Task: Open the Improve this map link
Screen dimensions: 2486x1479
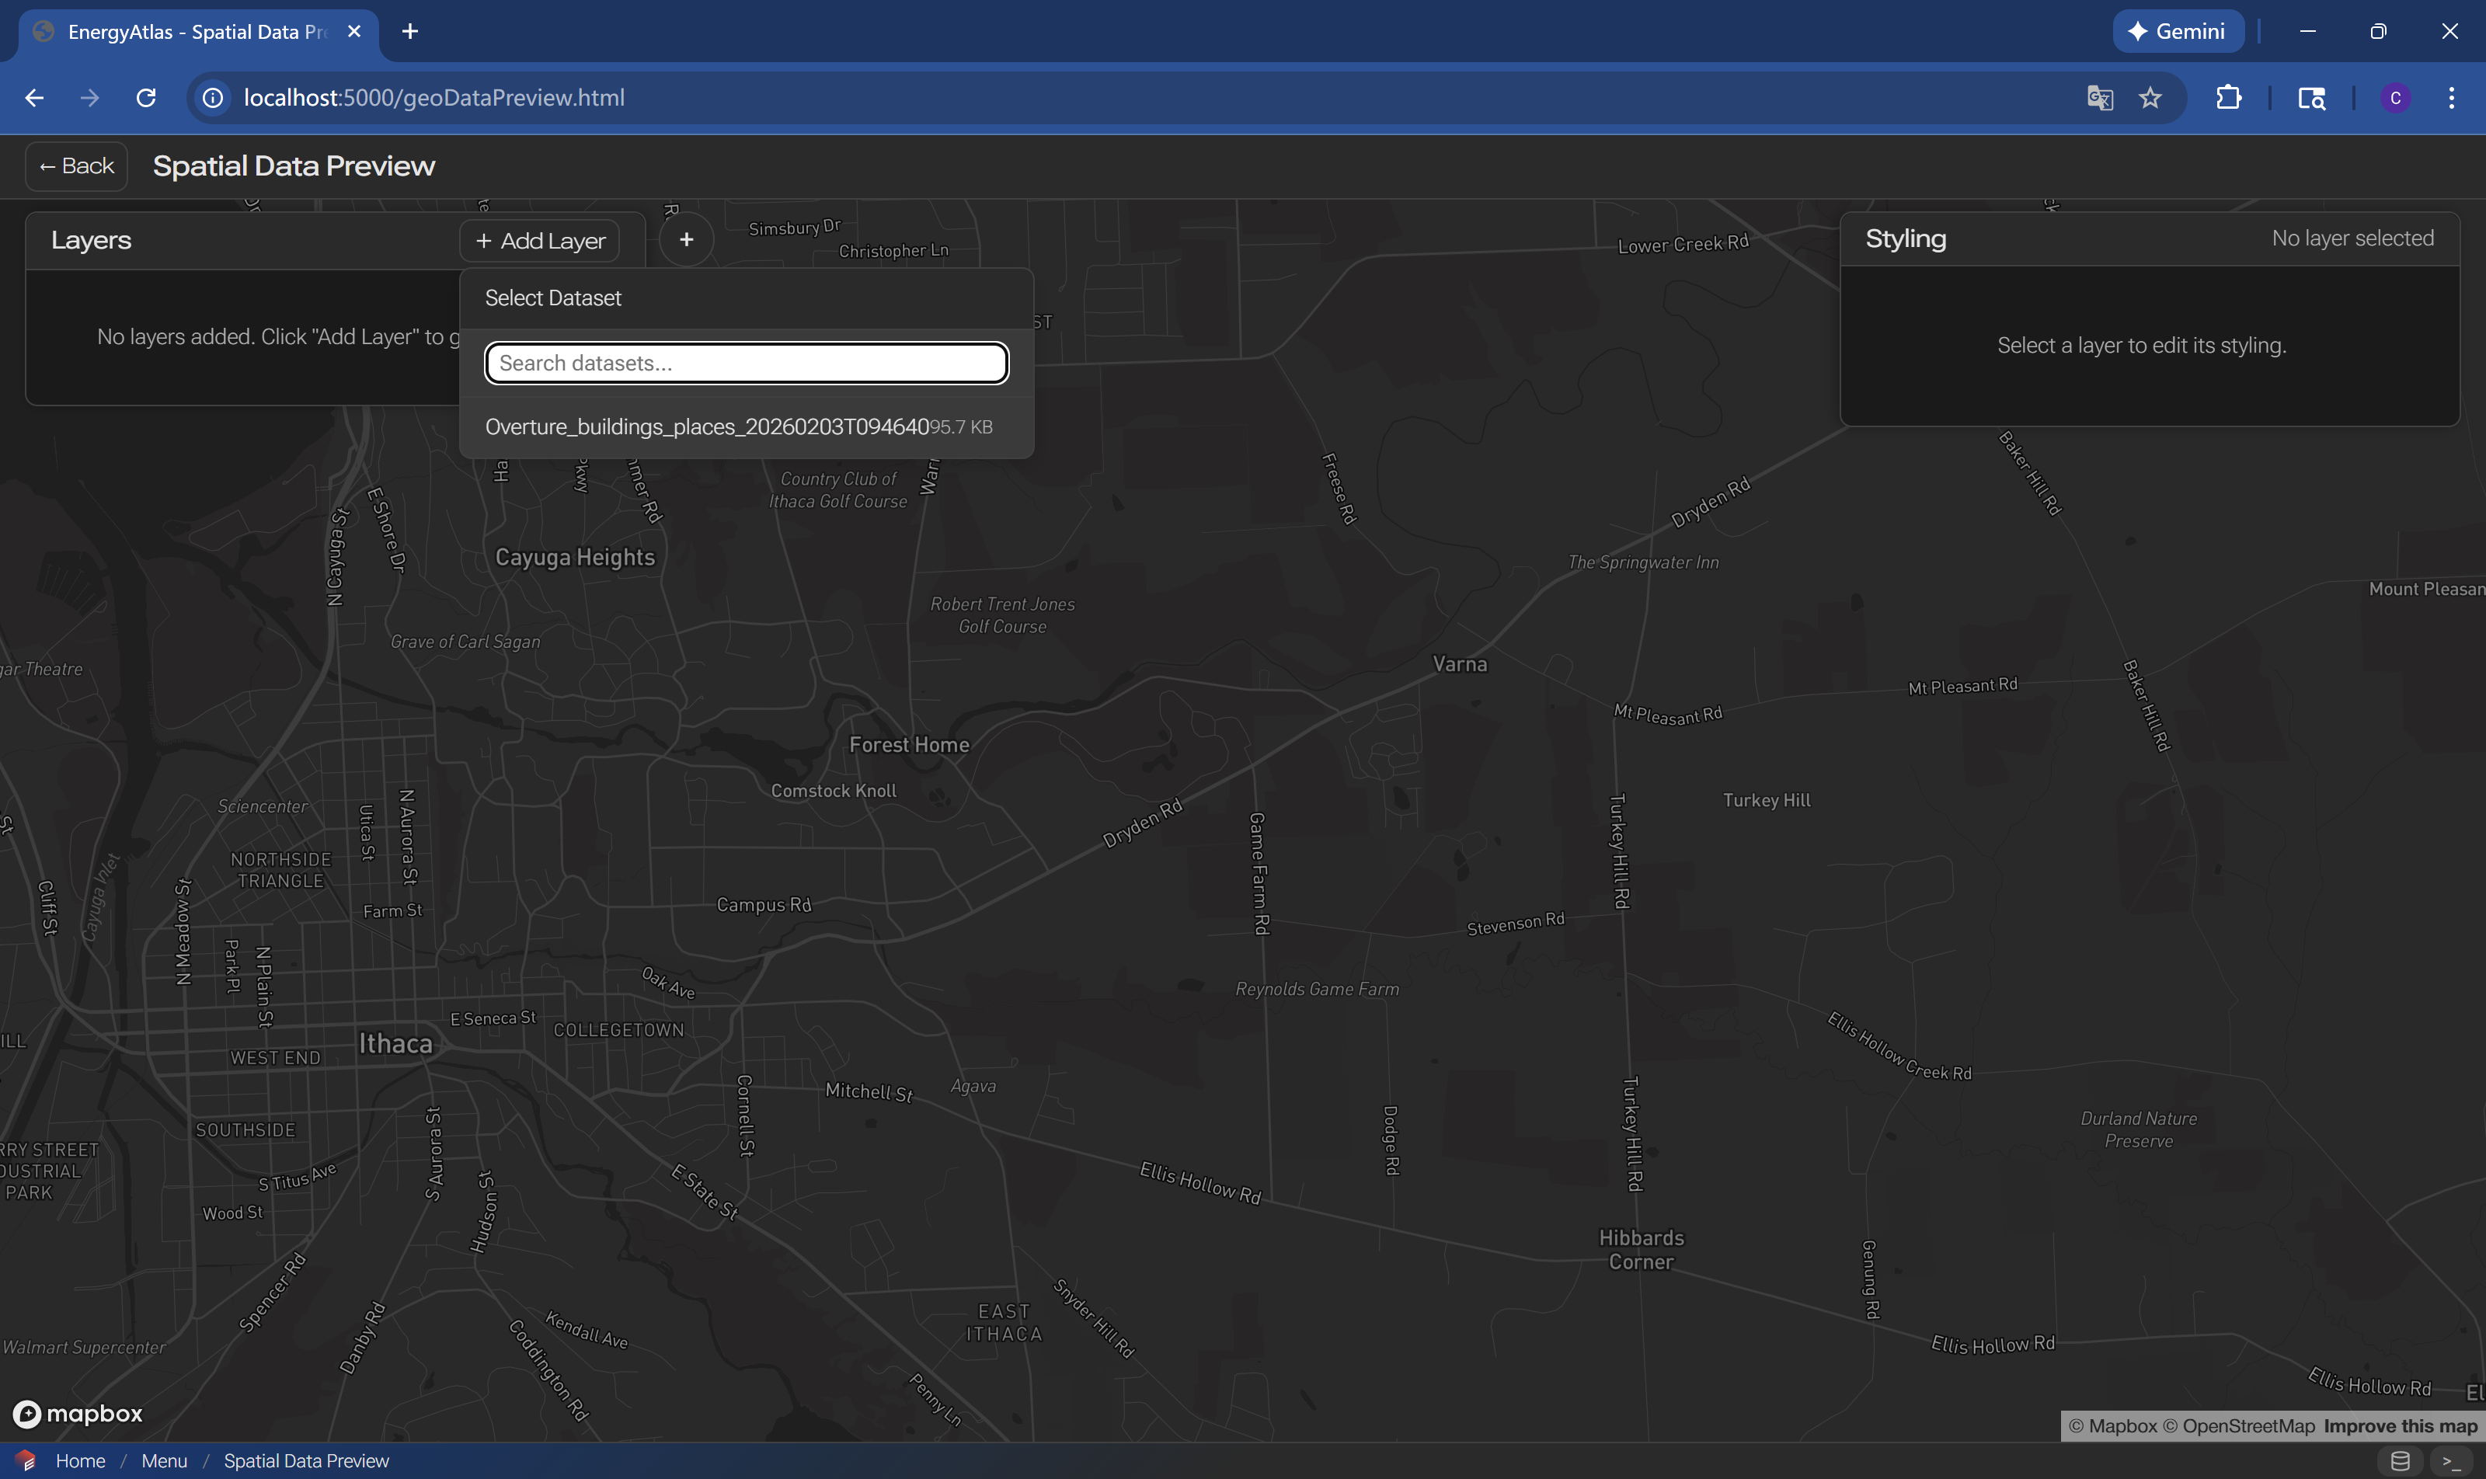Action: 2401,1426
